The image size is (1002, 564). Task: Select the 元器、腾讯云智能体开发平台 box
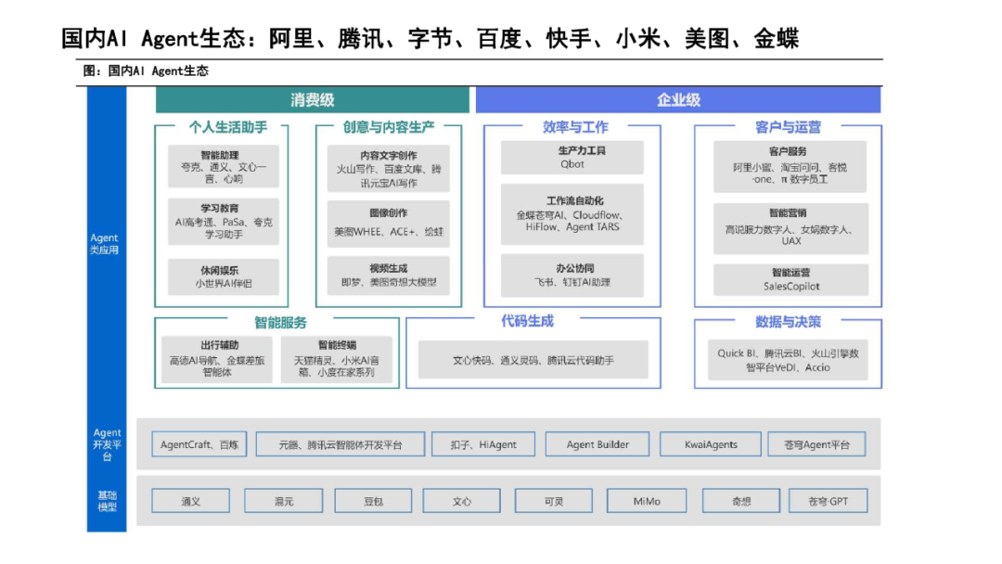[340, 444]
